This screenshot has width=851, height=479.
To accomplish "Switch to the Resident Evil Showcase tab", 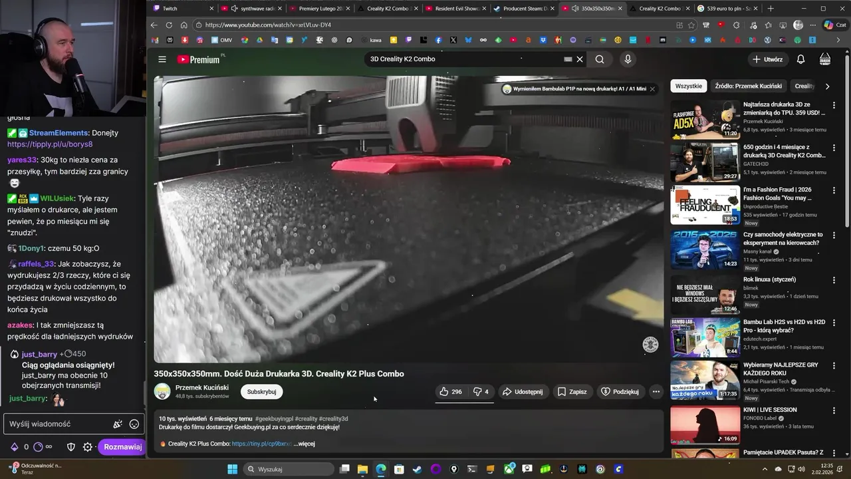I will [456, 9].
